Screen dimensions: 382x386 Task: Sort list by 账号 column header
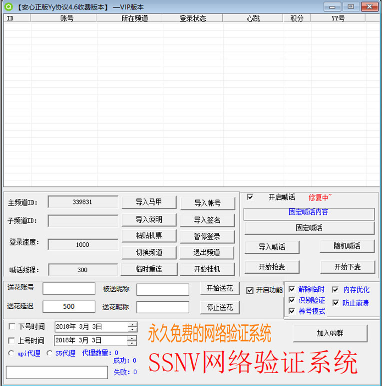click(x=63, y=18)
